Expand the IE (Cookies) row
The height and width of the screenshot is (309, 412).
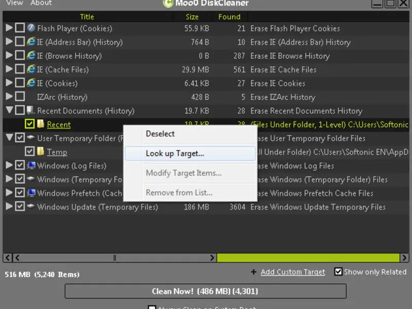[x=9, y=82]
